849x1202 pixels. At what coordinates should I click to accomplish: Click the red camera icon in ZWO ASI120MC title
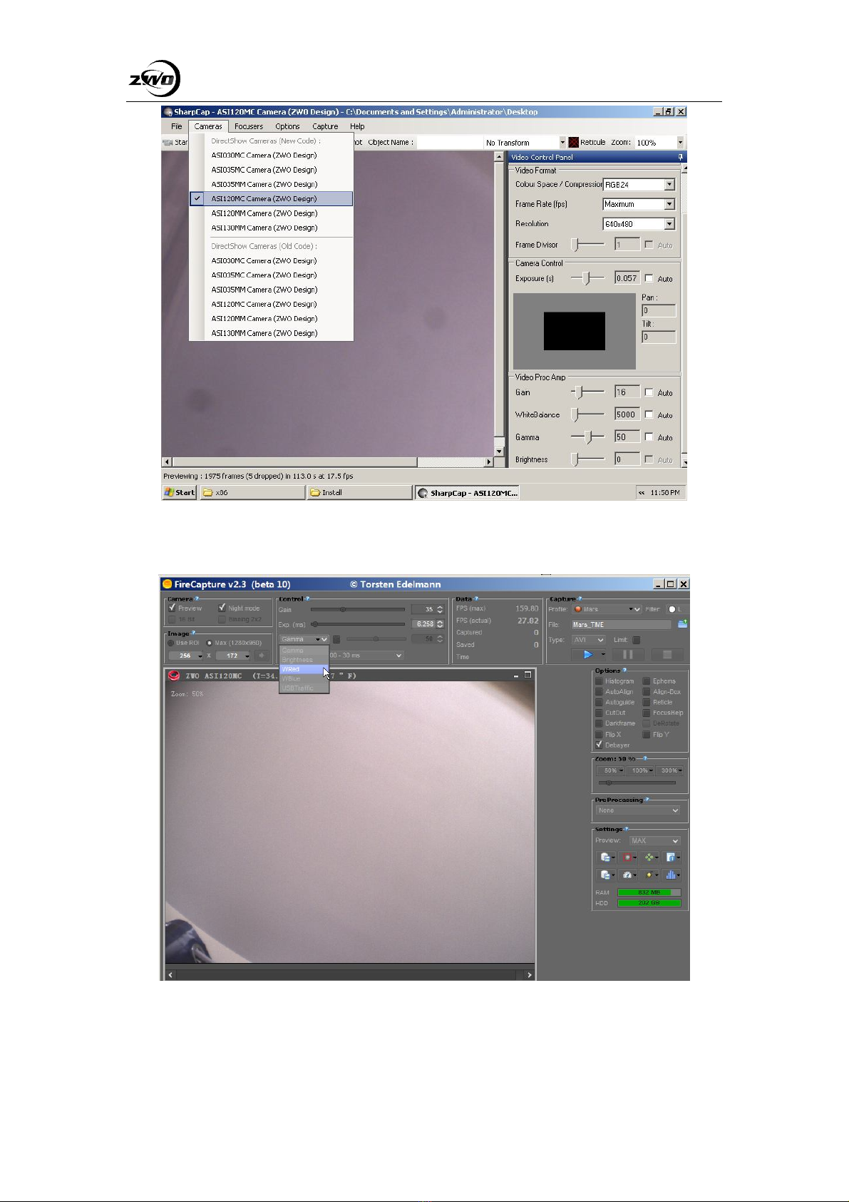pos(173,676)
